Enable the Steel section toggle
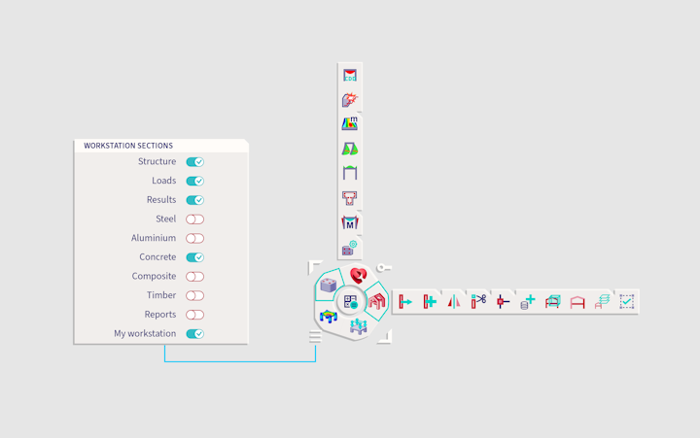The width and height of the screenshot is (700, 438). [x=194, y=219]
